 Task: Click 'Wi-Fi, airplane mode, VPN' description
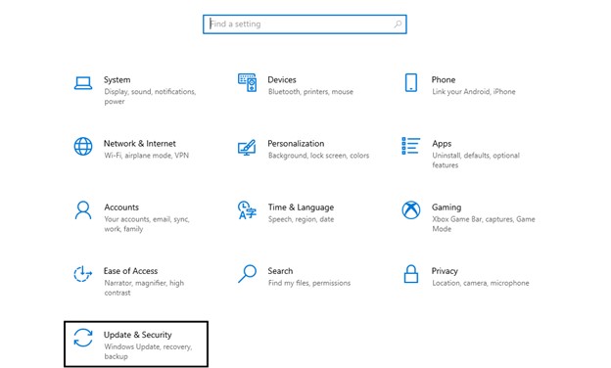point(146,156)
